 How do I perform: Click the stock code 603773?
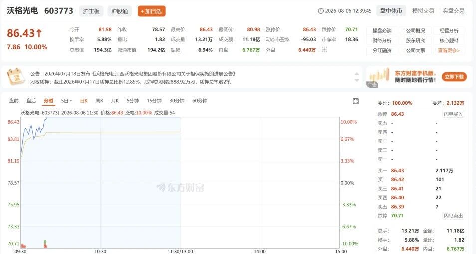point(59,11)
